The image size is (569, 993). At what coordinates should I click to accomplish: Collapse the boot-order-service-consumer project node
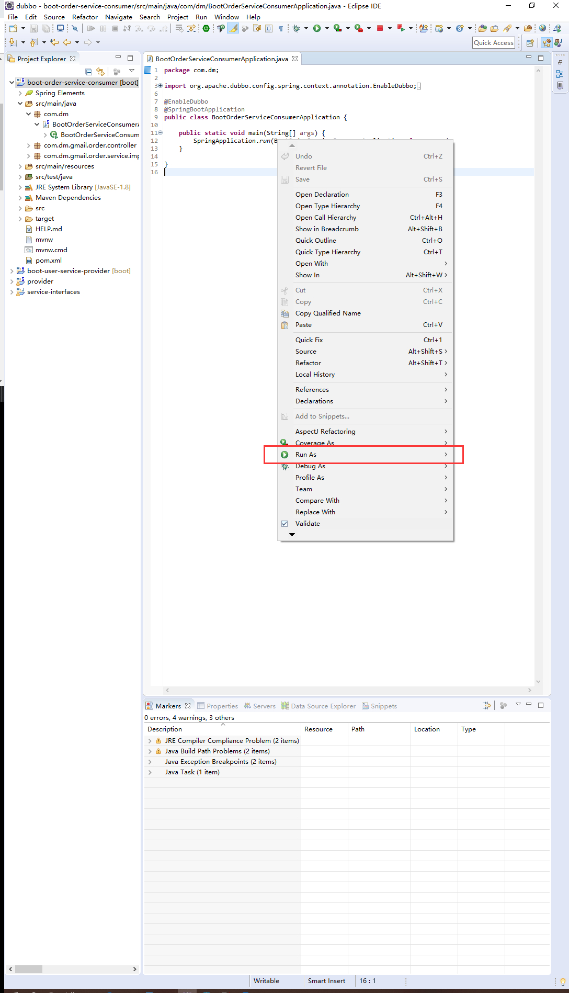(x=12, y=82)
